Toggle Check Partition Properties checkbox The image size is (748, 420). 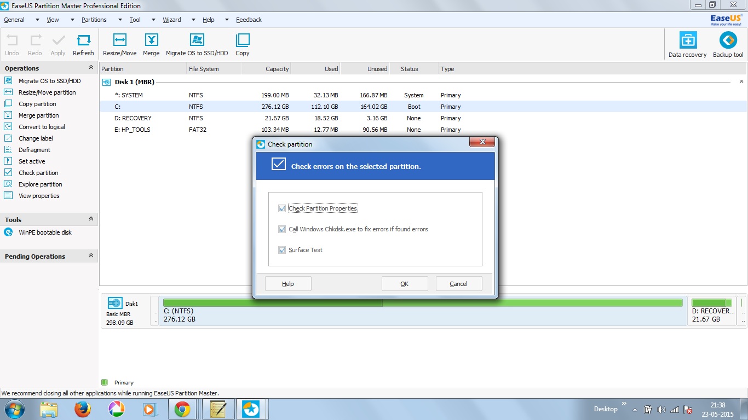[x=282, y=208]
